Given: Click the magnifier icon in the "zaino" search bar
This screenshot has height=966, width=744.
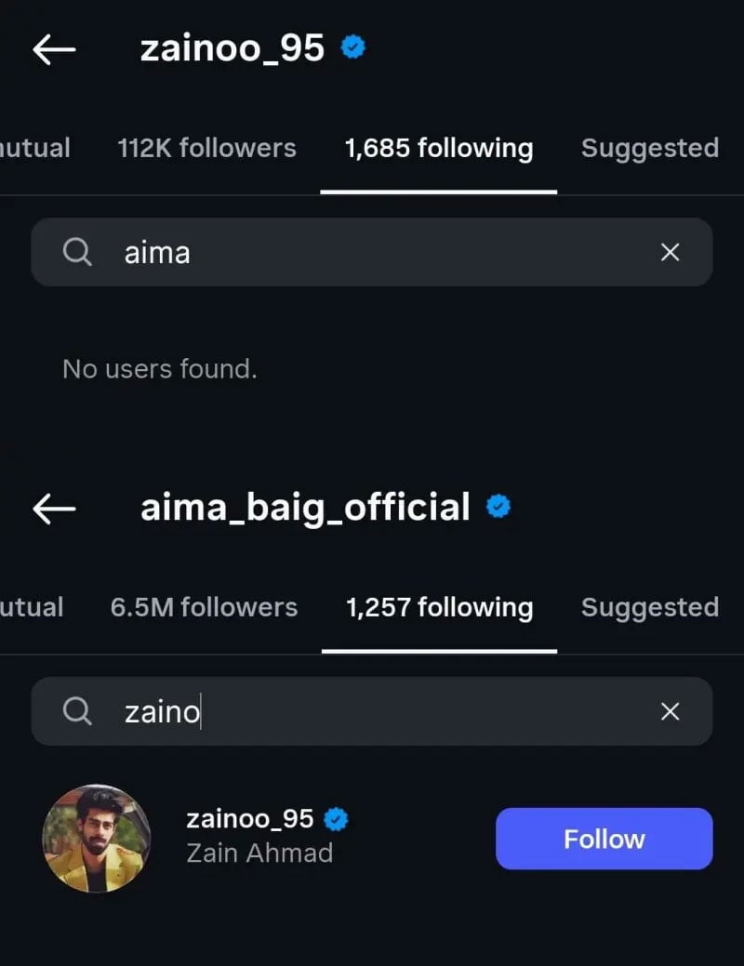Looking at the screenshot, I should point(78,711).
